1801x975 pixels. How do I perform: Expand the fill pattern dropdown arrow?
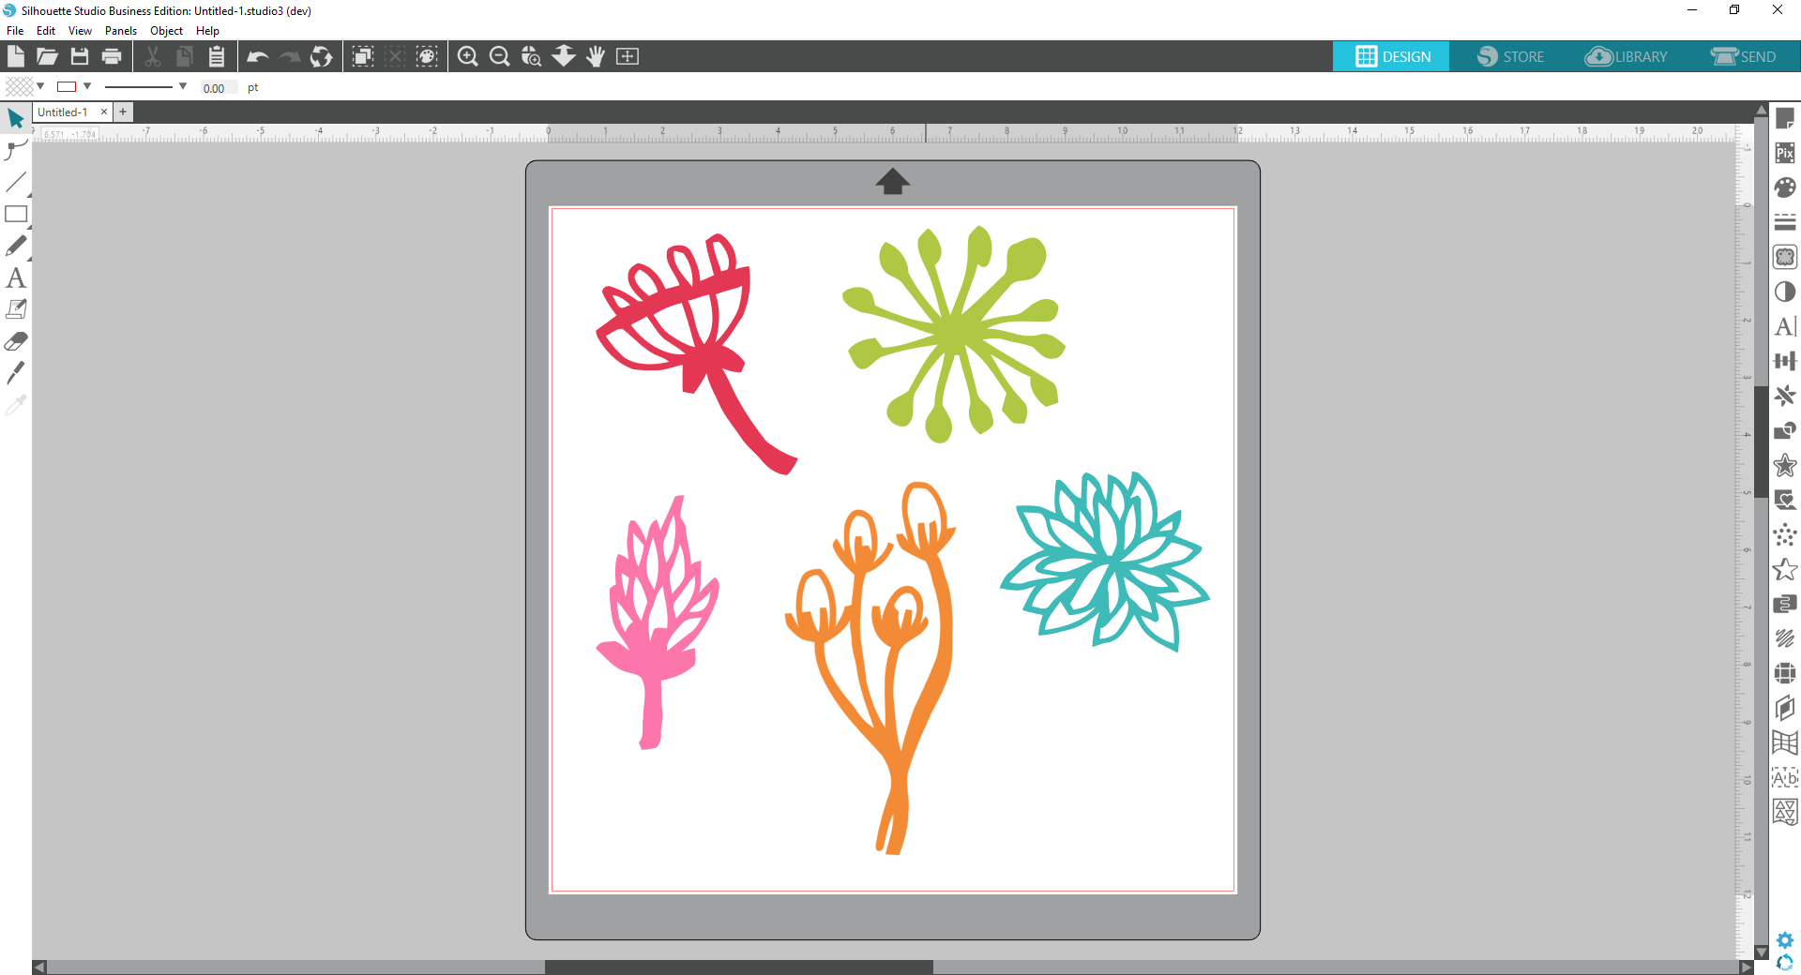40,86
